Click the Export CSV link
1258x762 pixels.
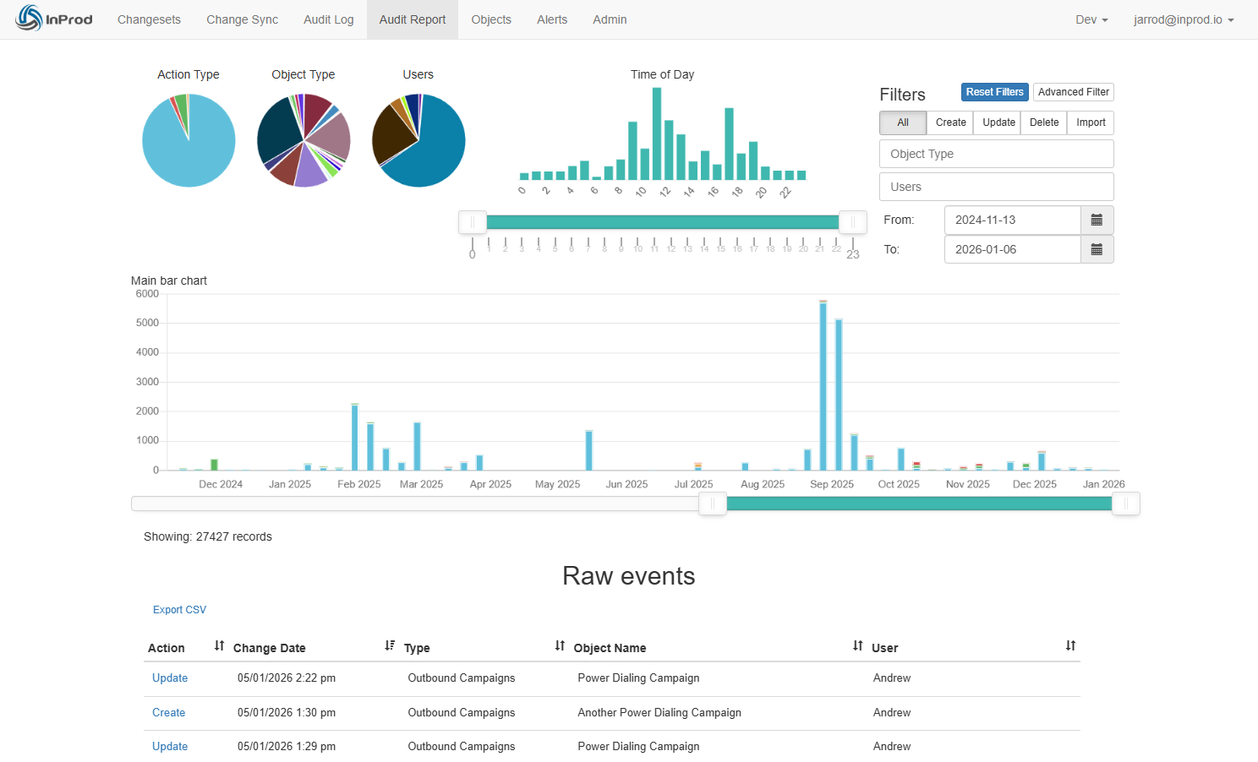click(x=179, y=610)
